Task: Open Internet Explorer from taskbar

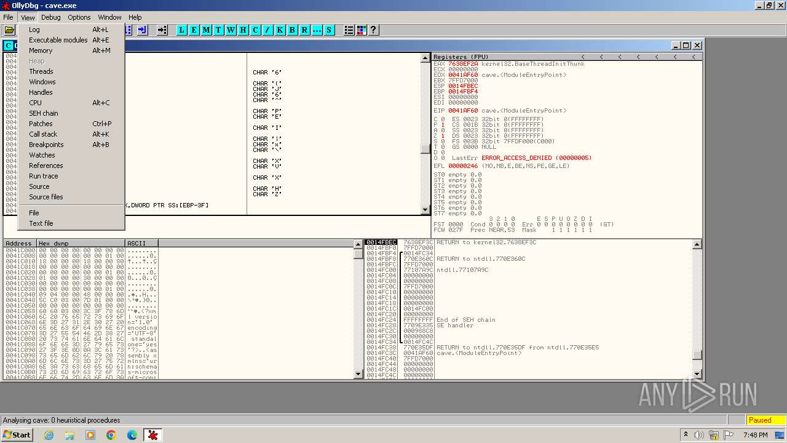Action: click(x=49, y=435)
